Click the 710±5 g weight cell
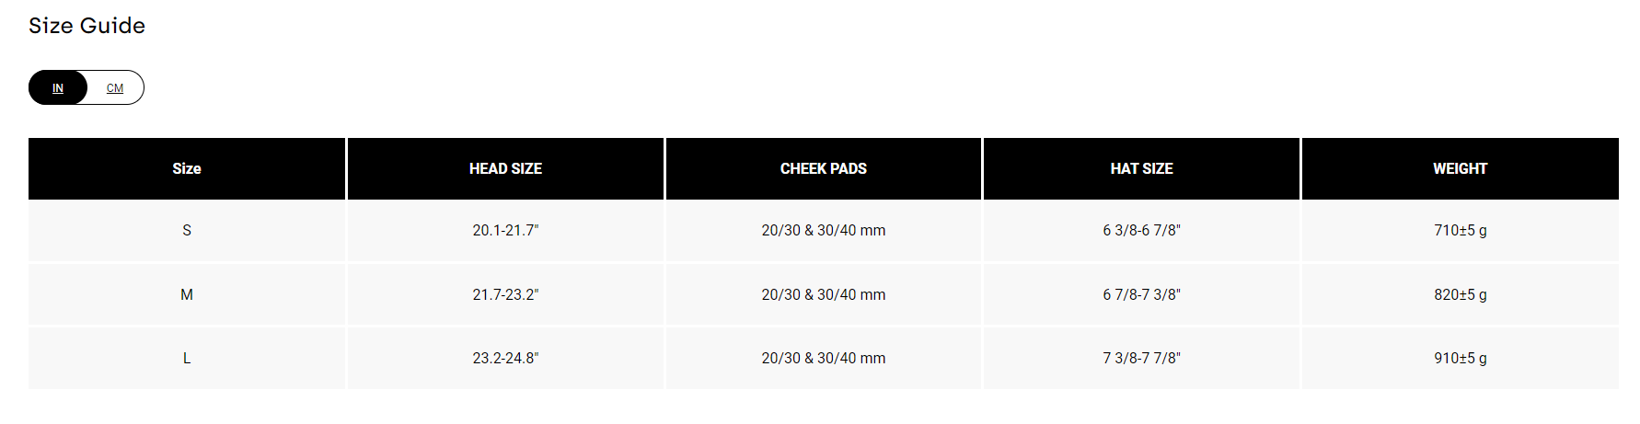The width and height of the screenshot is (1640, 424). tap(1460, 230)
